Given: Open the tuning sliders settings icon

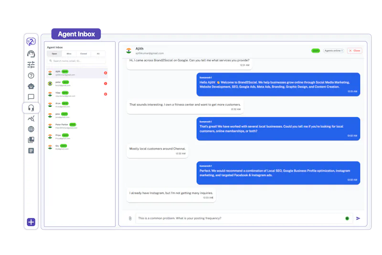Looking at the screenshot, I should coord(31,65).
